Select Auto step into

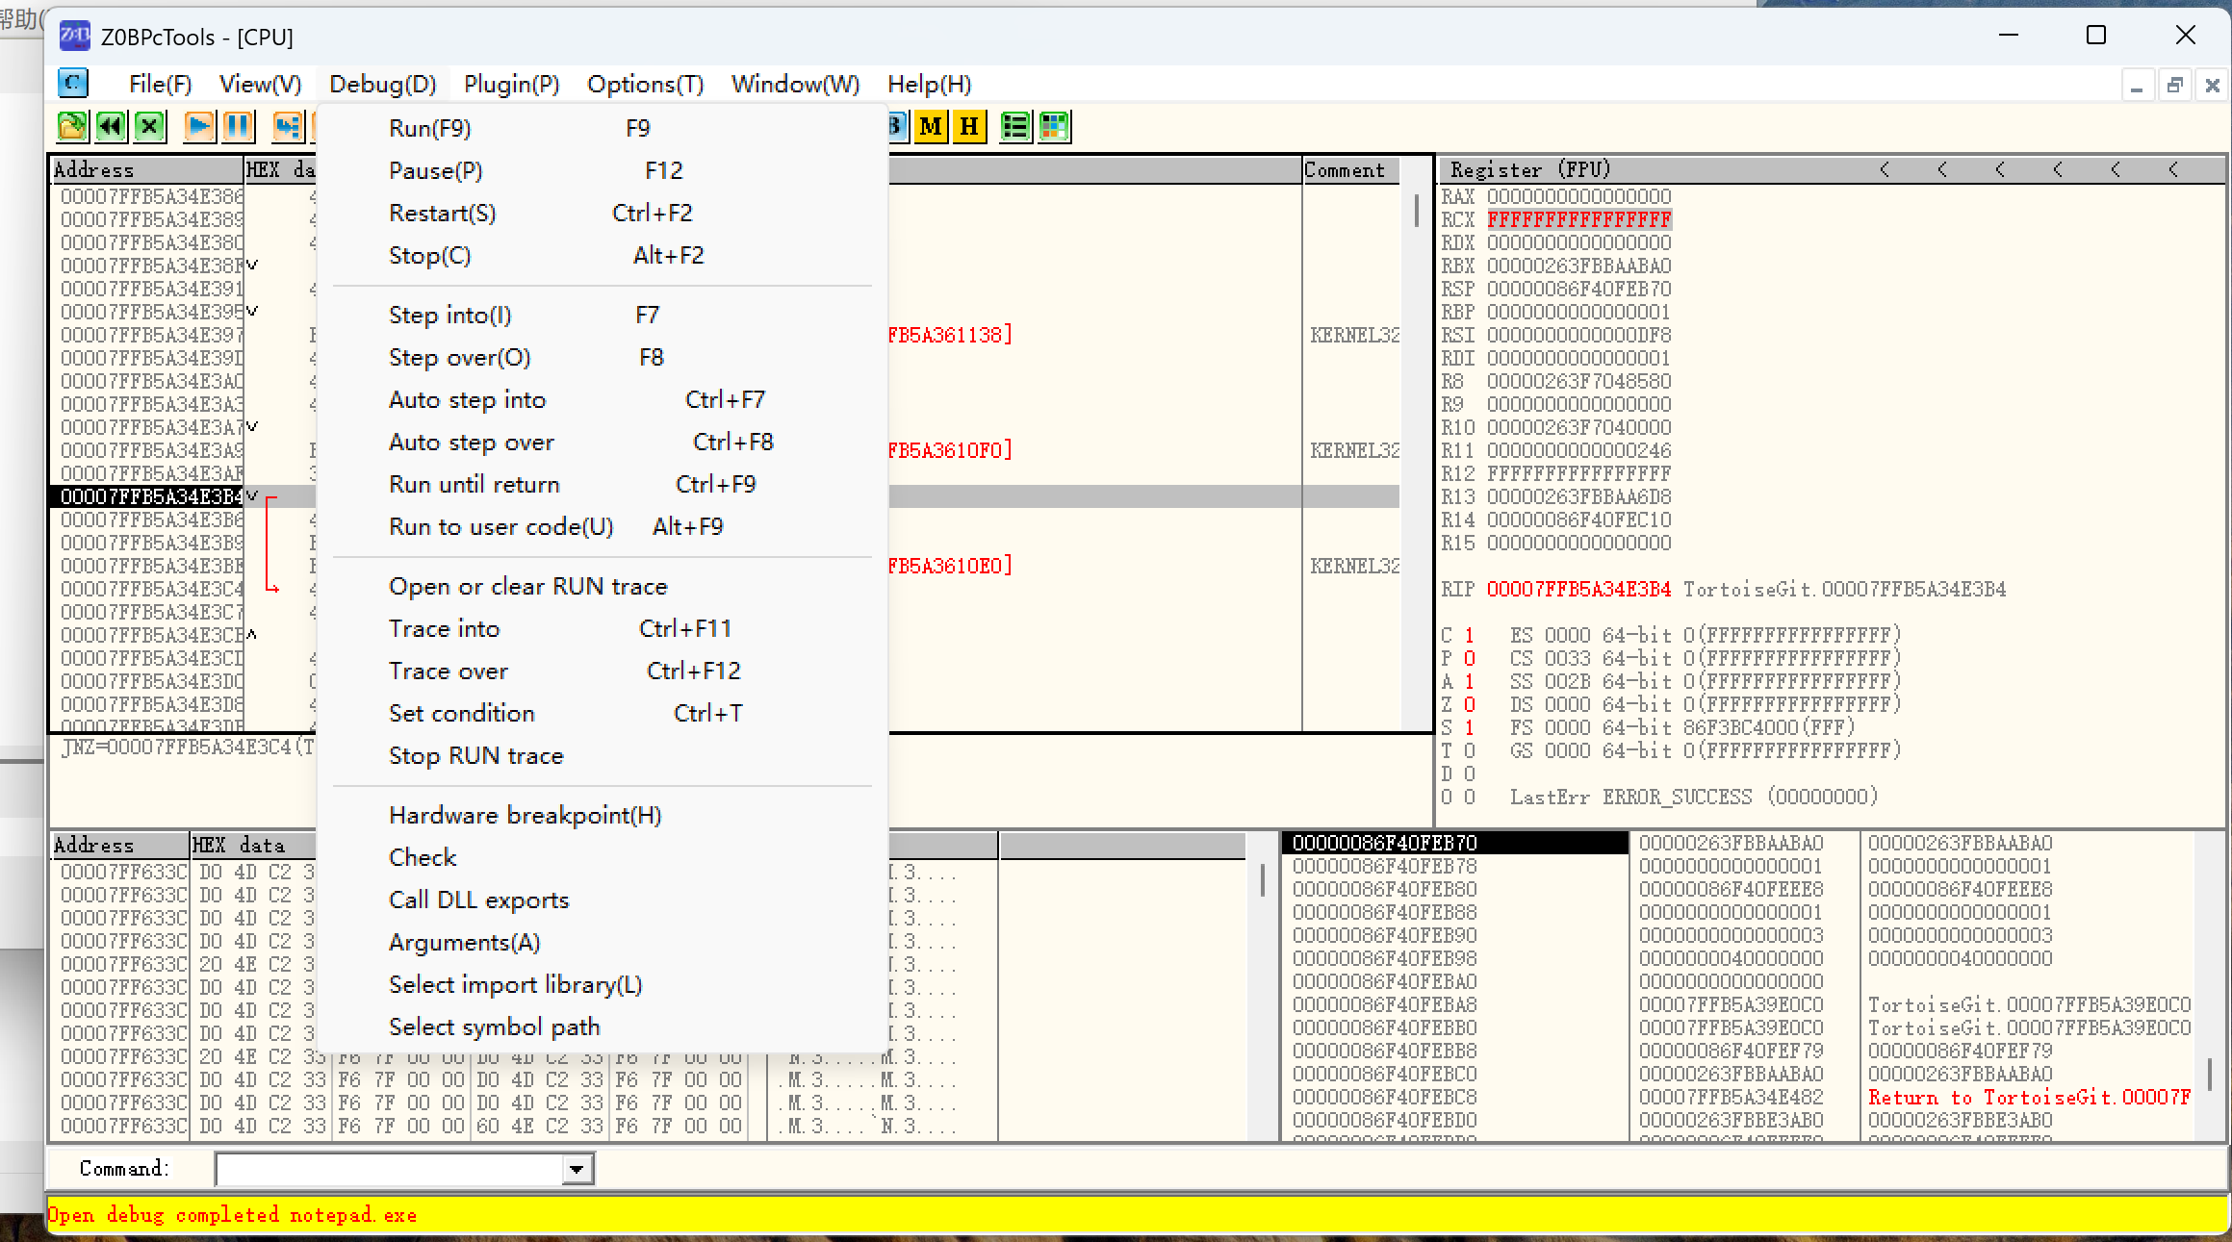(x=603, y=399)
